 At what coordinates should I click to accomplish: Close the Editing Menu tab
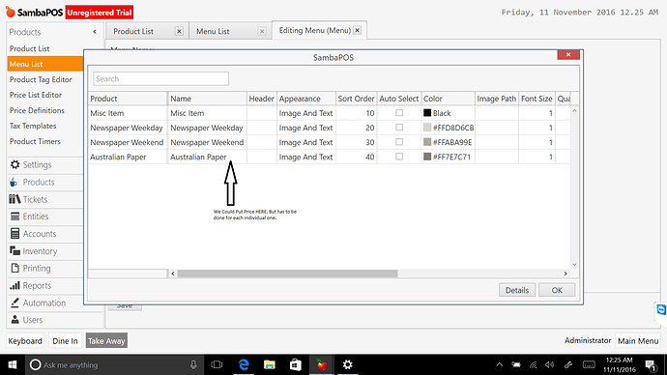[358, 30]
